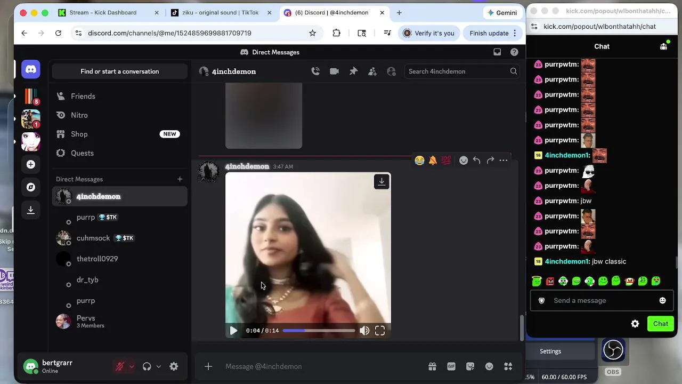Expand microphone input options chevron
The height and width of the screenshot is (384, 682).
[132, 366]
